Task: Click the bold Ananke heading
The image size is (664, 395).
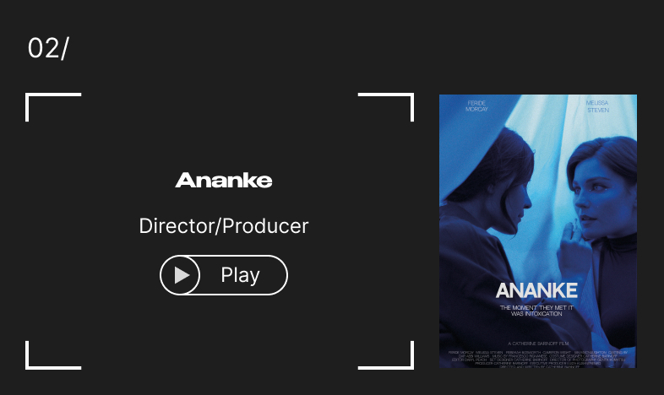Action: click(x=224, y=180)
